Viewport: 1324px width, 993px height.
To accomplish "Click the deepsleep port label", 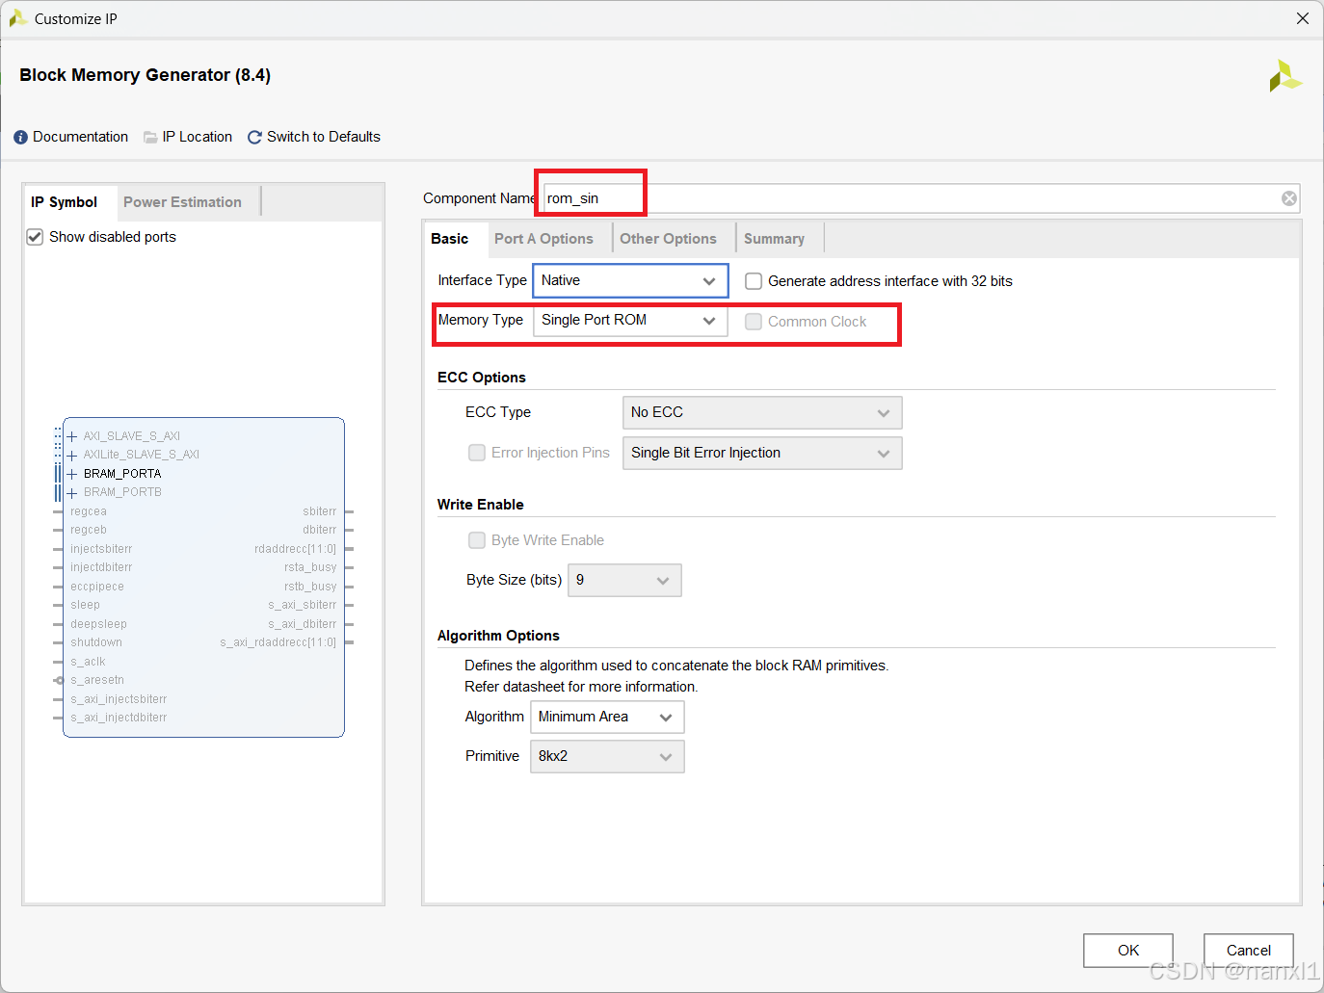I will coord(98,624).
